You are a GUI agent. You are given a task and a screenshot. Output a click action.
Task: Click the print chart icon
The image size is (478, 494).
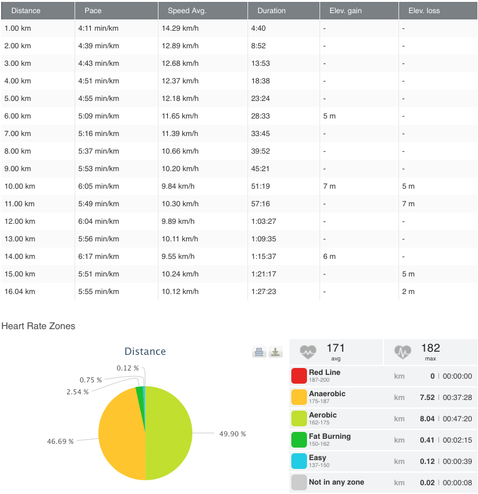pyautogui.click(x=259, y=352)
